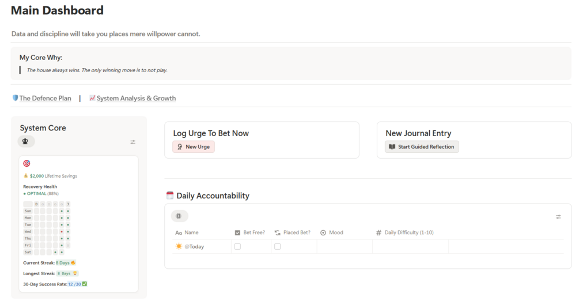The width and height of the screenshot is (579, 304).
Task: Tick the Placed Bet? checkbox for @Today
Action: (x=277, y=246)
